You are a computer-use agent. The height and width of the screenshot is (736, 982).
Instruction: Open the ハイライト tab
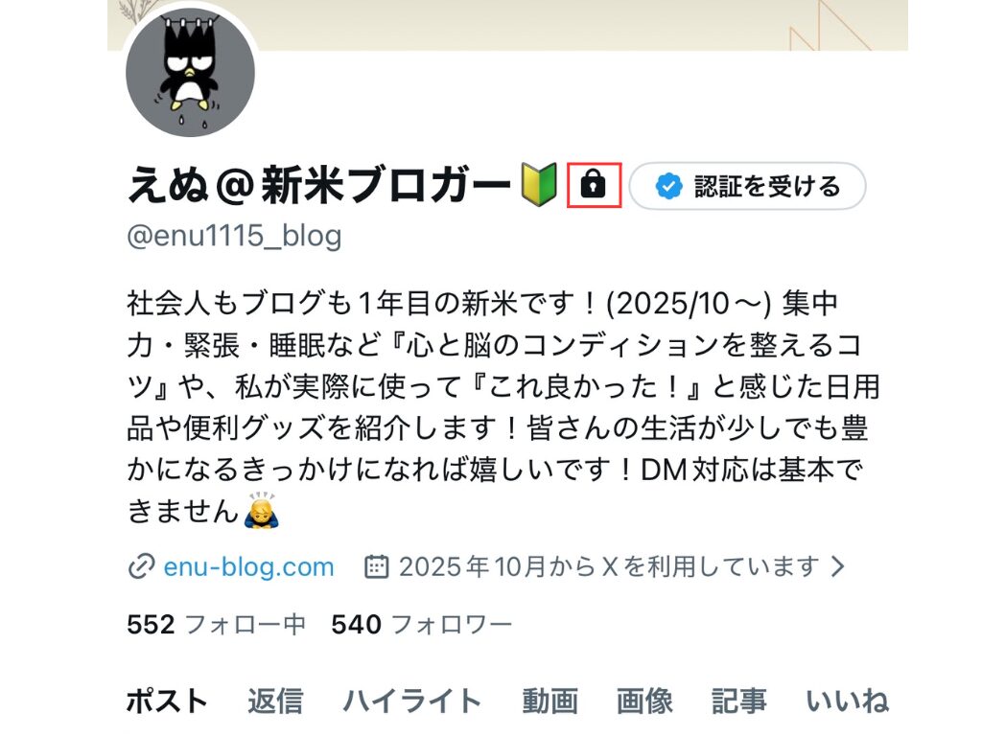(412, 701)
